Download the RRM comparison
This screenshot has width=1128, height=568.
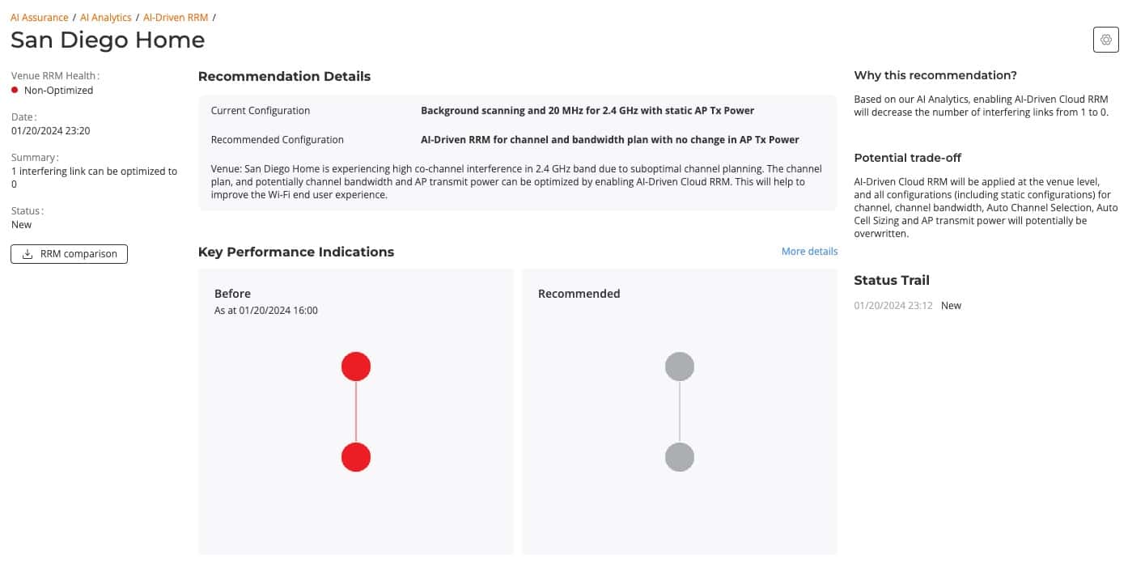[x=69, y=254]
